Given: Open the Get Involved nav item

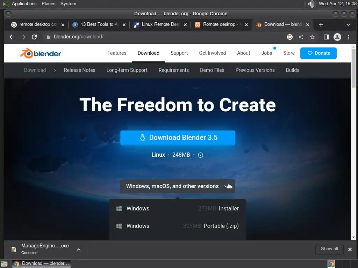Looking at the screenshot, I should (212, 53).
